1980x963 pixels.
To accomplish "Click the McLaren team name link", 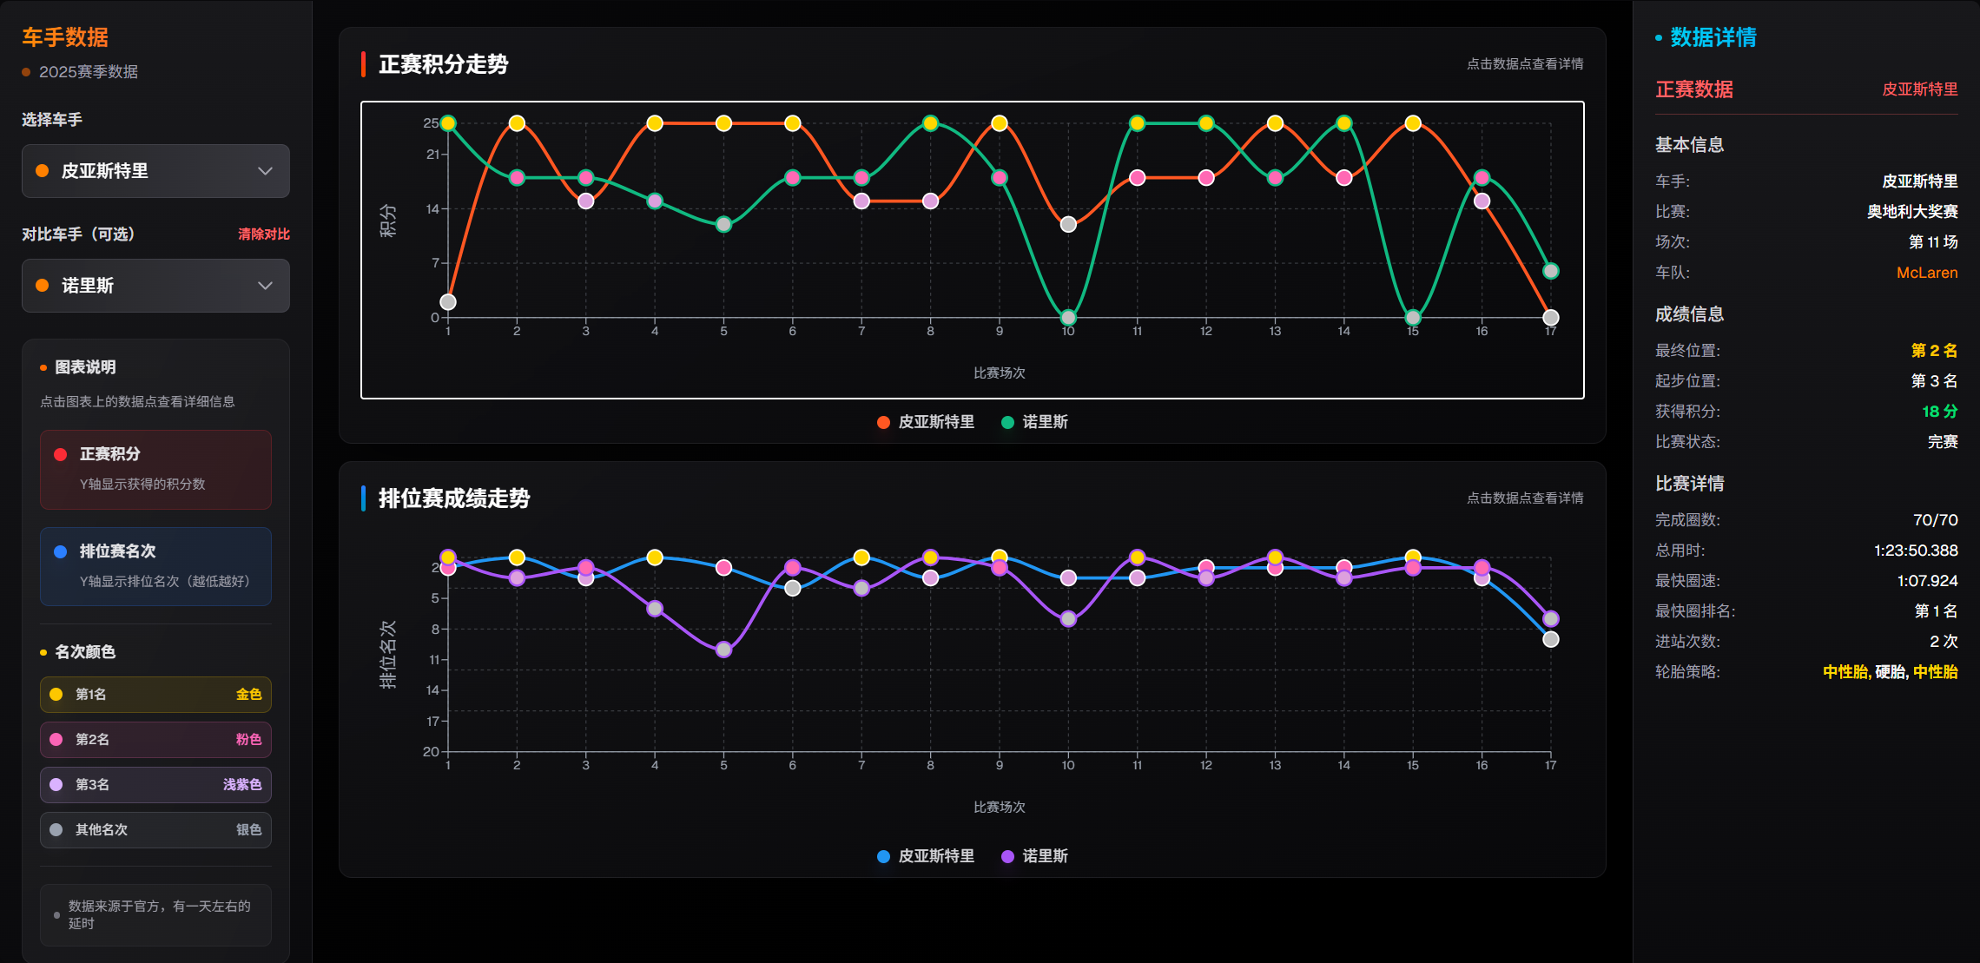I will pyautogui.click(x=1926, y=273).
